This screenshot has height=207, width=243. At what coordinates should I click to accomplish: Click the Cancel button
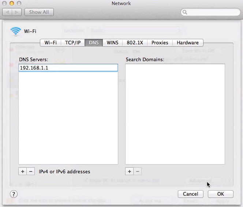[191, 194]
